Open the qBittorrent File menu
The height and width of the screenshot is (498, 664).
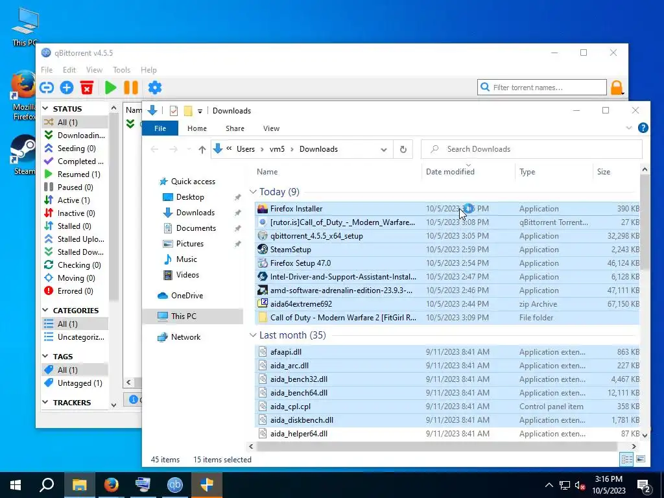[47, 70]
